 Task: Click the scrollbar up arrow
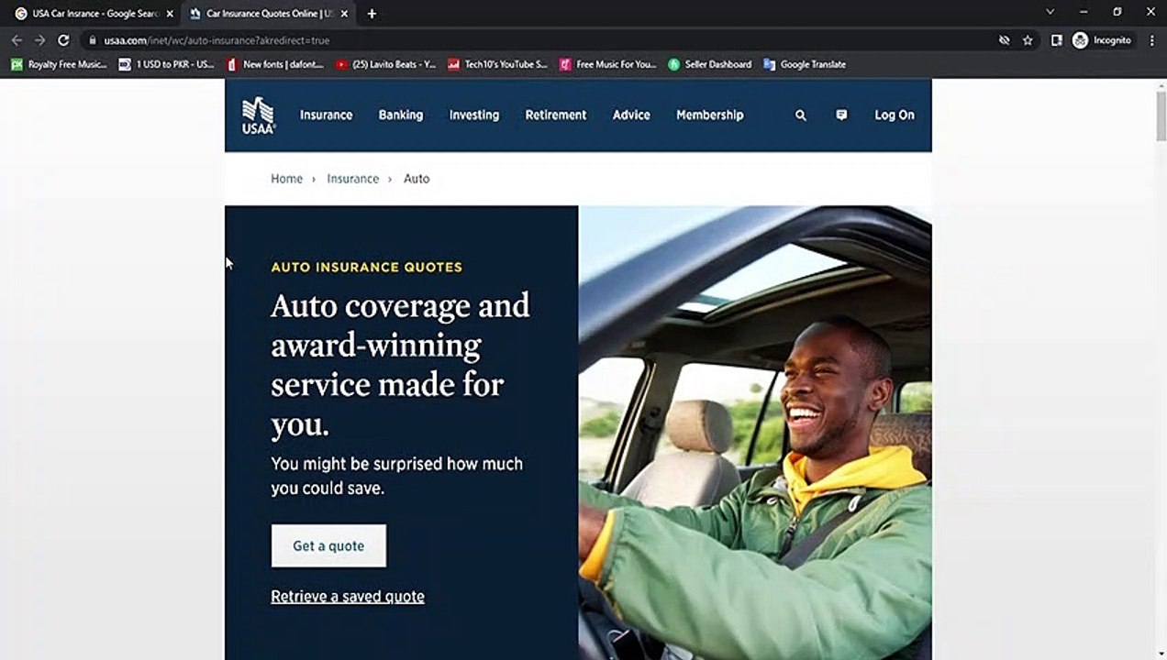point(1160,84)
